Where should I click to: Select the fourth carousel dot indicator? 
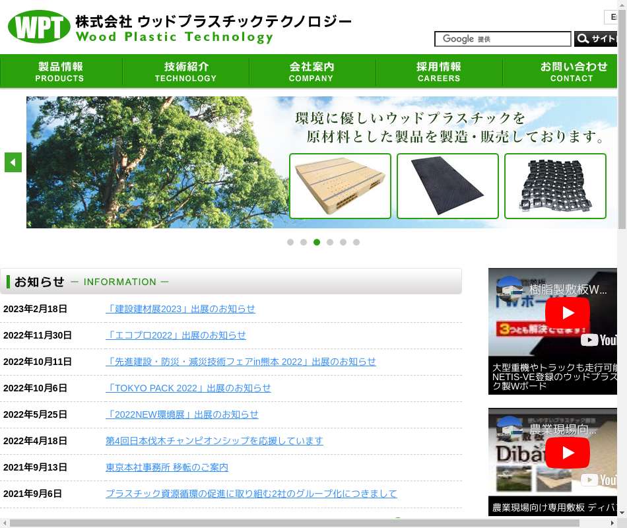(330, 242)
